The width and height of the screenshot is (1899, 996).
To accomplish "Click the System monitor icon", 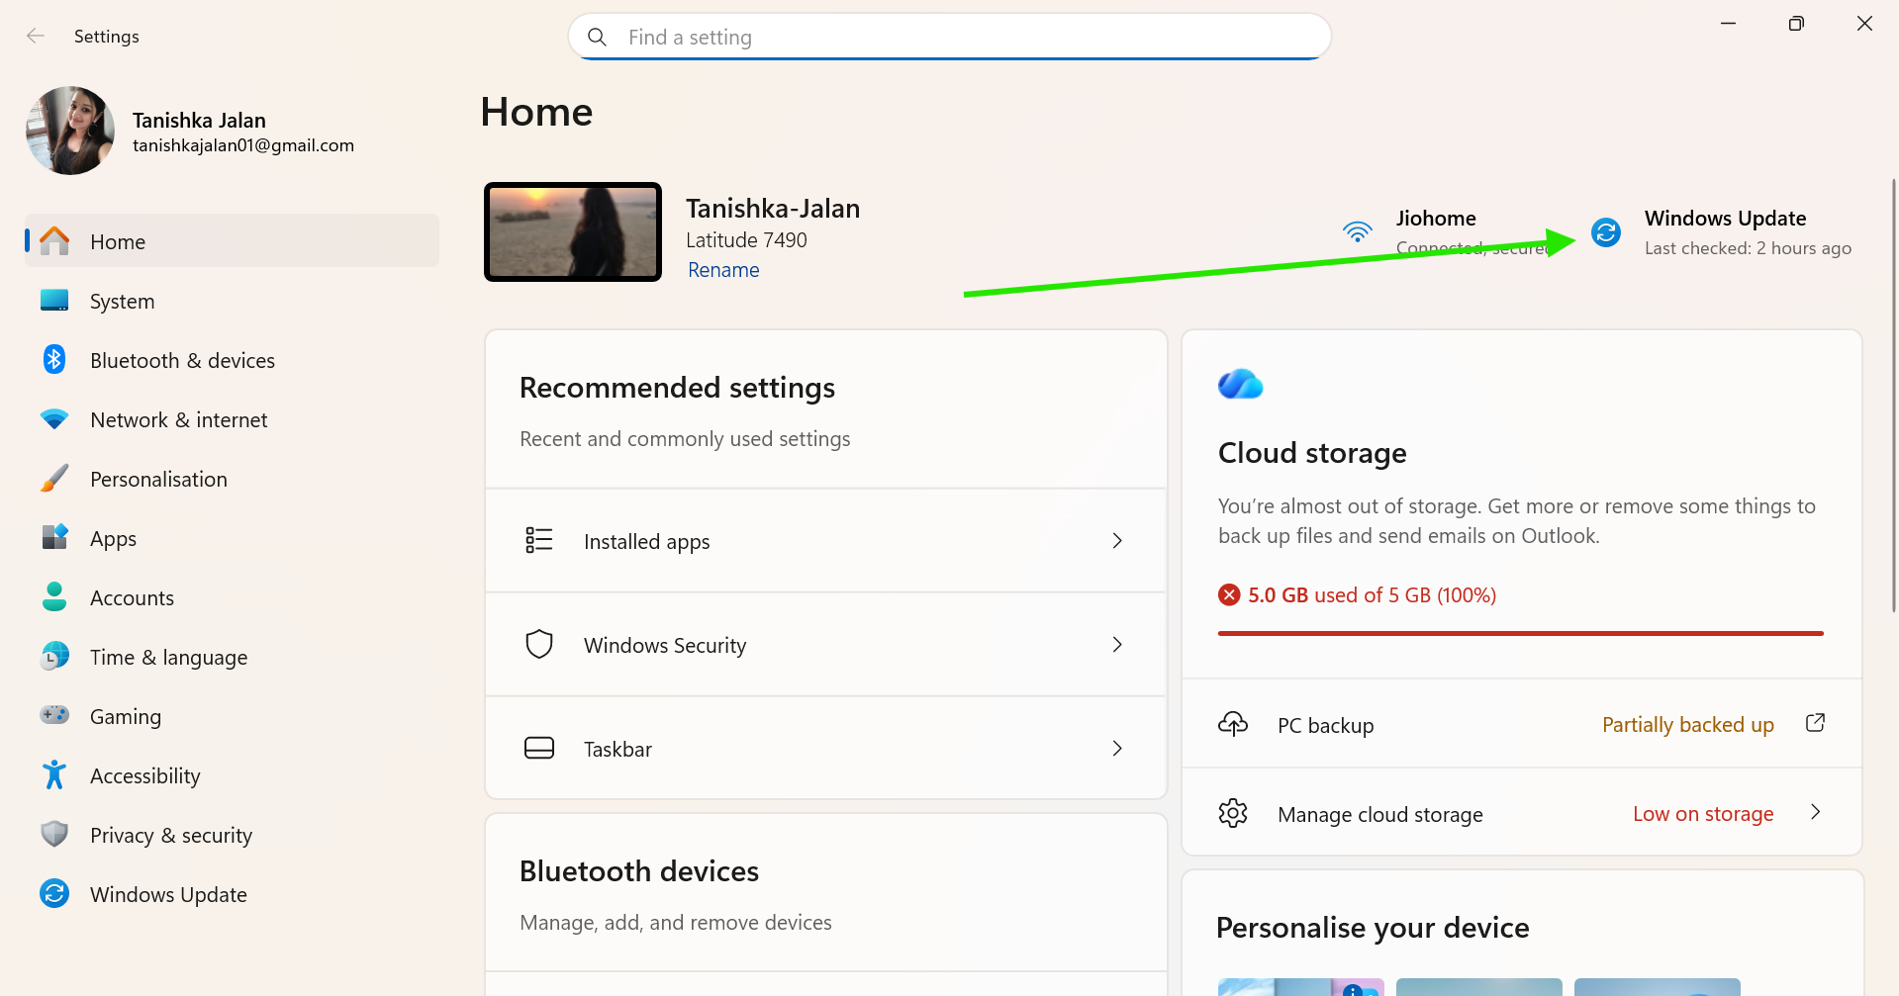I will tap(54, 301).
